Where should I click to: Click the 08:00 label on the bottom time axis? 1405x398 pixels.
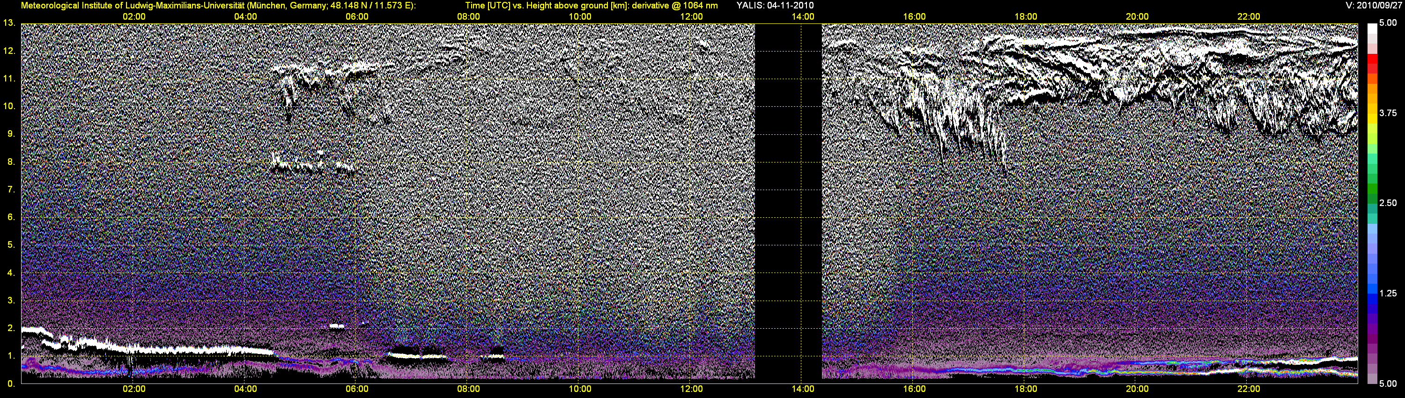468,389
